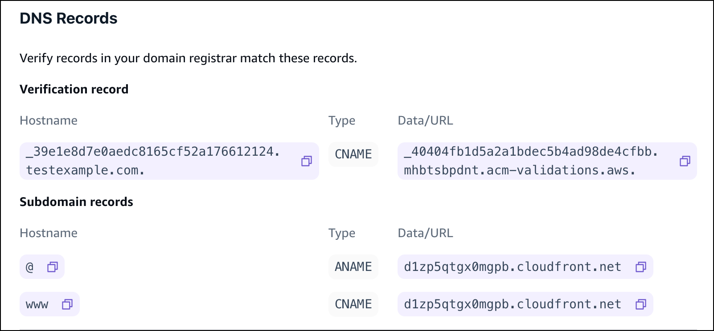714x331 pixels.
Task: Select the verification hostname text field
Action: coord(152,161)
